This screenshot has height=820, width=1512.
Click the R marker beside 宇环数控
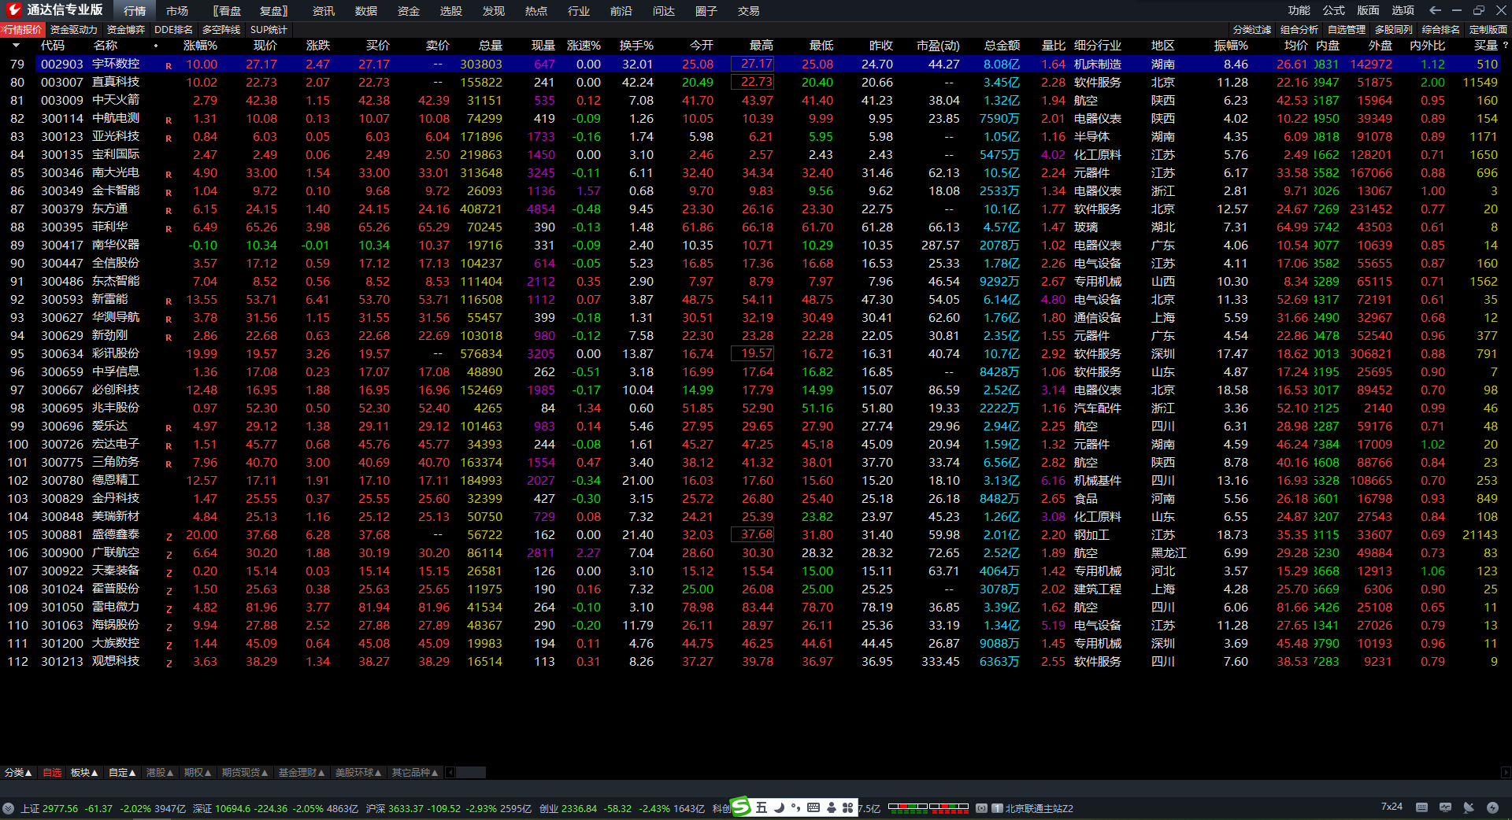[x=169, y=66]
